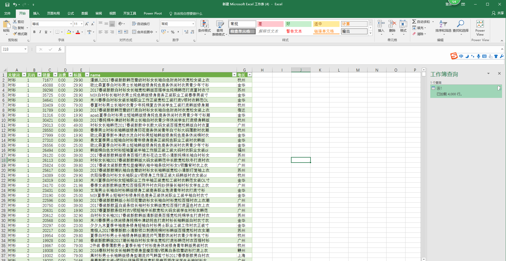Open the number format dropdown
This screenshot has width=506, height=261.
(x=193, y=24)
